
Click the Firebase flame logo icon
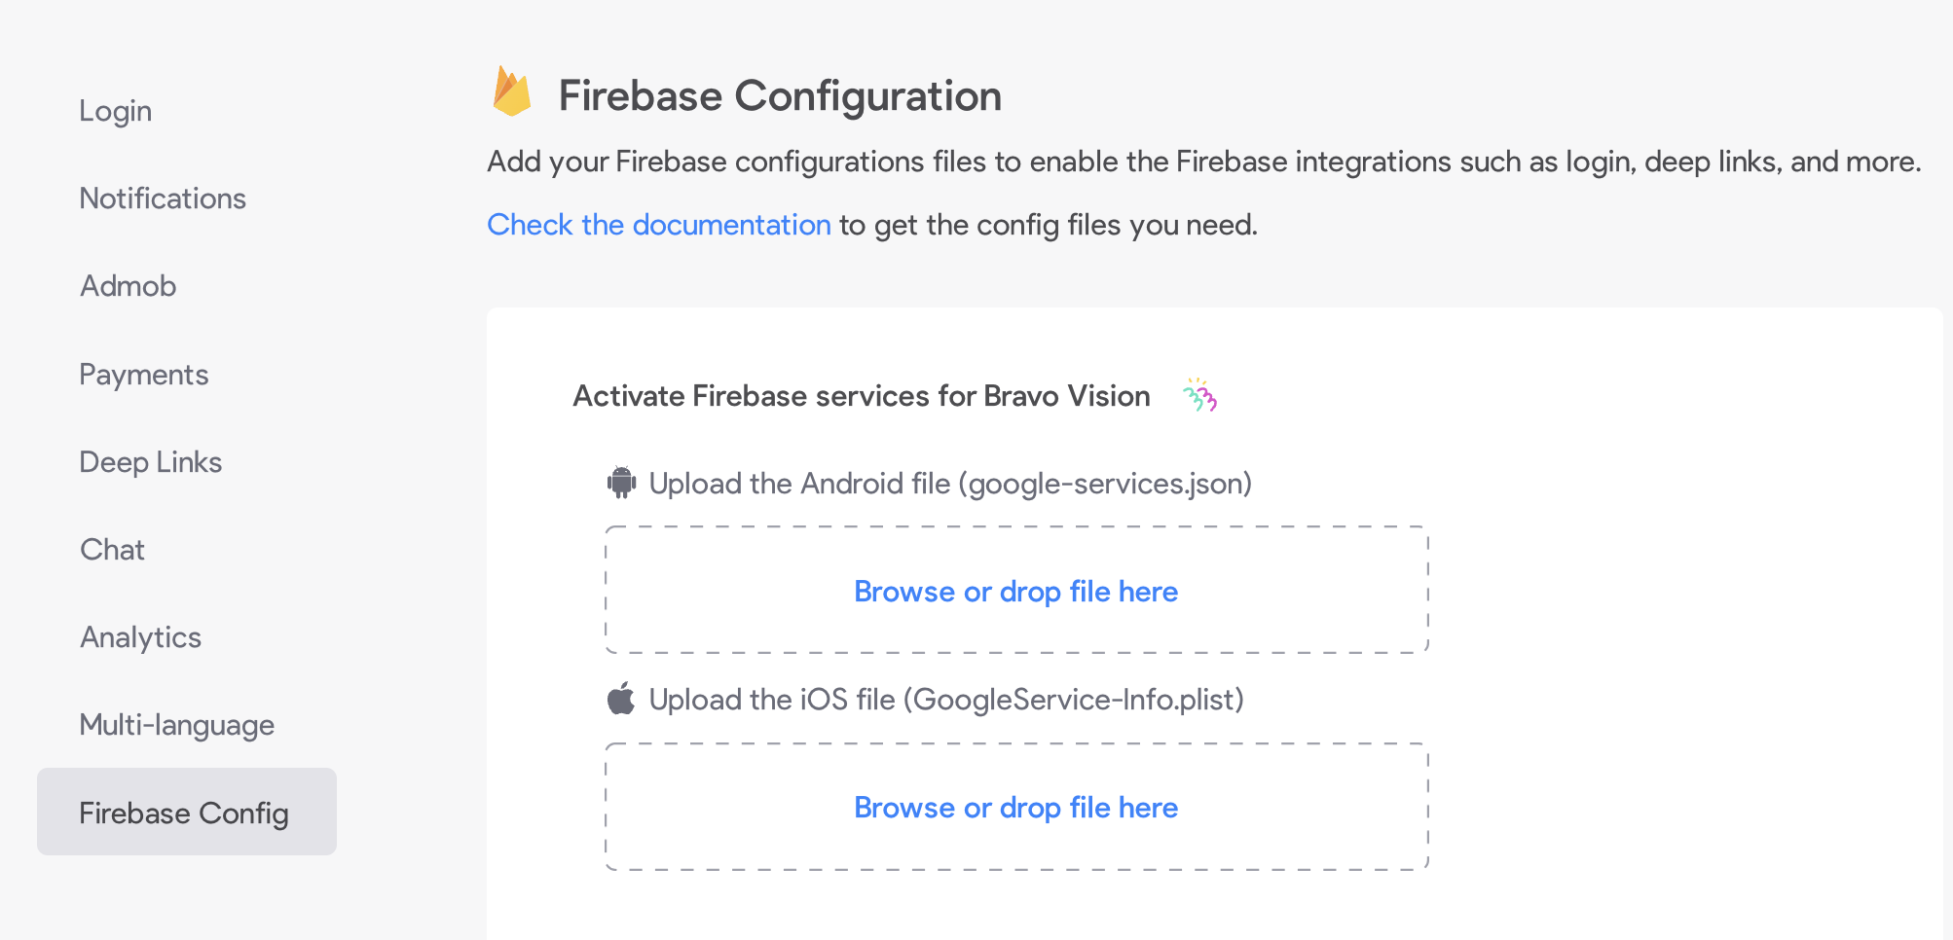coord(512,92)
